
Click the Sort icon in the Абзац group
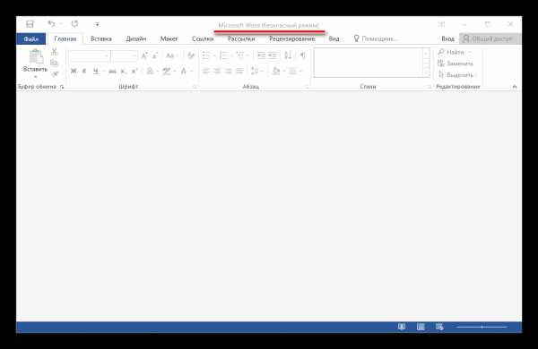click(x=288, y=55)
